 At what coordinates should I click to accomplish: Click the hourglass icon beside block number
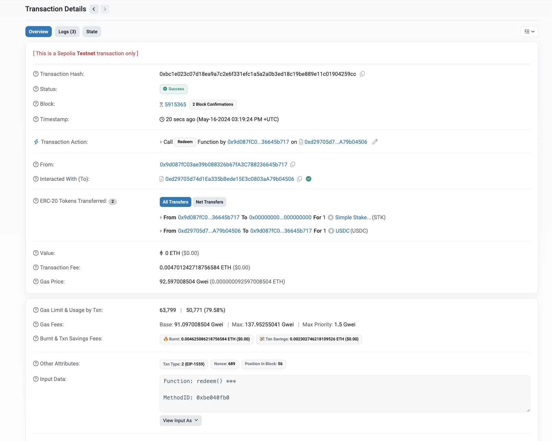point(161,104)
